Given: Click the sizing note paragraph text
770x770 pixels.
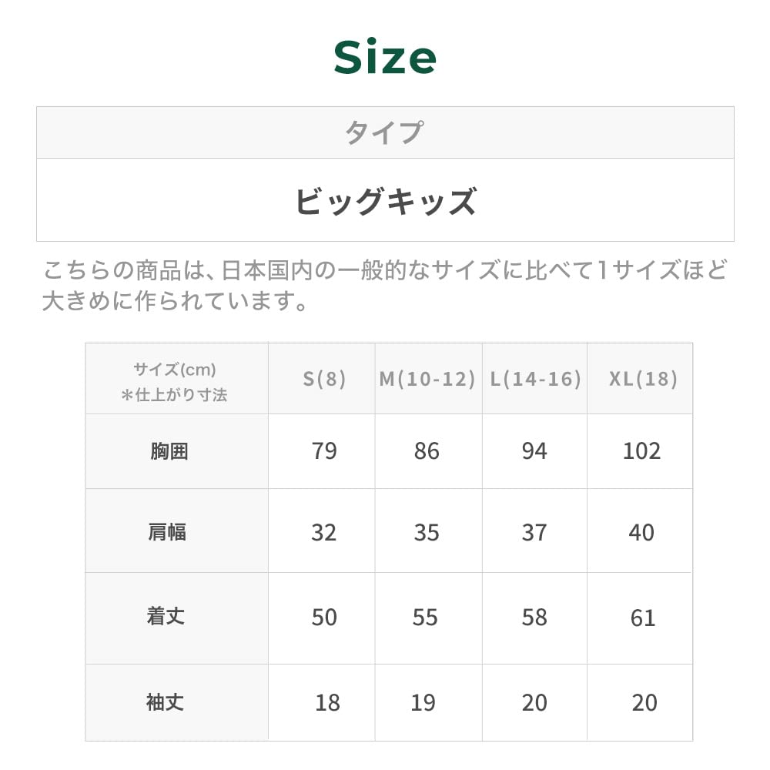Looking at the screenshot, I should (x=384, y=285).
